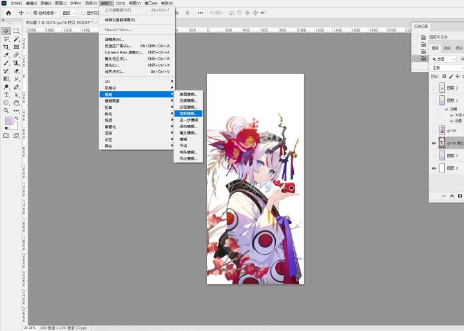Open blend mode 正常 dropdown
464x331 pixels.
click(447, 68)
